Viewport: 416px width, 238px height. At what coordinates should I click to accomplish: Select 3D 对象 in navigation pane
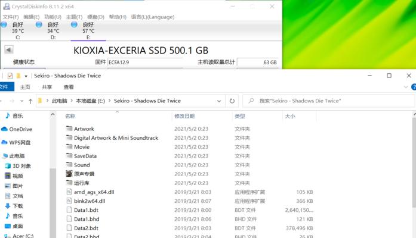pos(18,166)
